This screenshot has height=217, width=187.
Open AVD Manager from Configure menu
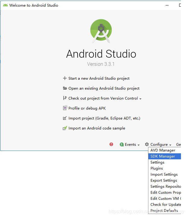(x=165, y=150)
